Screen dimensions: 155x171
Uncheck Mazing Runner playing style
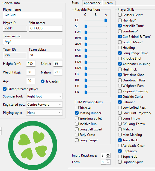tap(77, 113)
